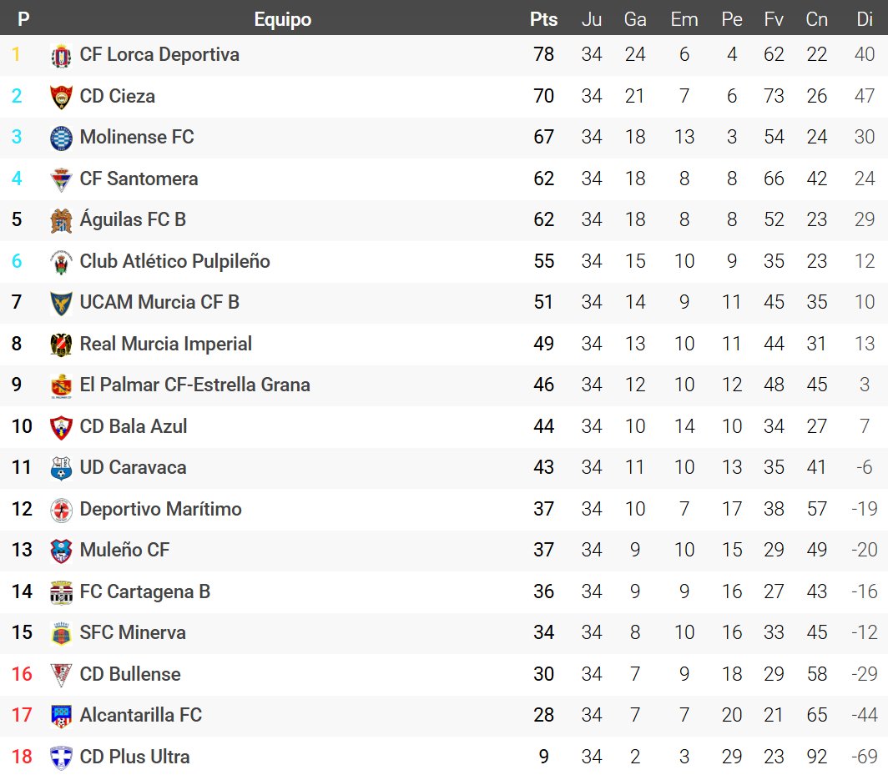
Task: Click the Di column header
Action: tap(865, 19)
